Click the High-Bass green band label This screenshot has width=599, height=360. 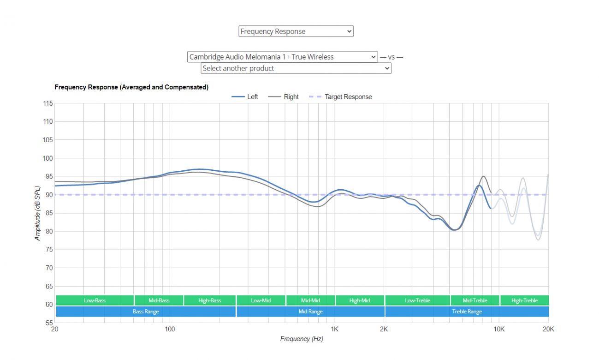(x=209, y=300)
